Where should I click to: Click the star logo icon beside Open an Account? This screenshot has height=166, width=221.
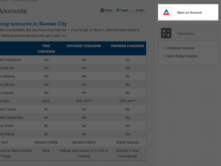pos(166,12)
